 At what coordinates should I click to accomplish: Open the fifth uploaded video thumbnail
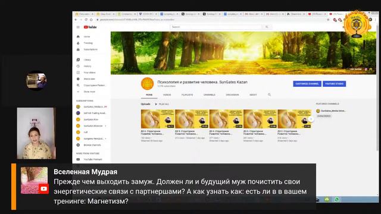294,119
